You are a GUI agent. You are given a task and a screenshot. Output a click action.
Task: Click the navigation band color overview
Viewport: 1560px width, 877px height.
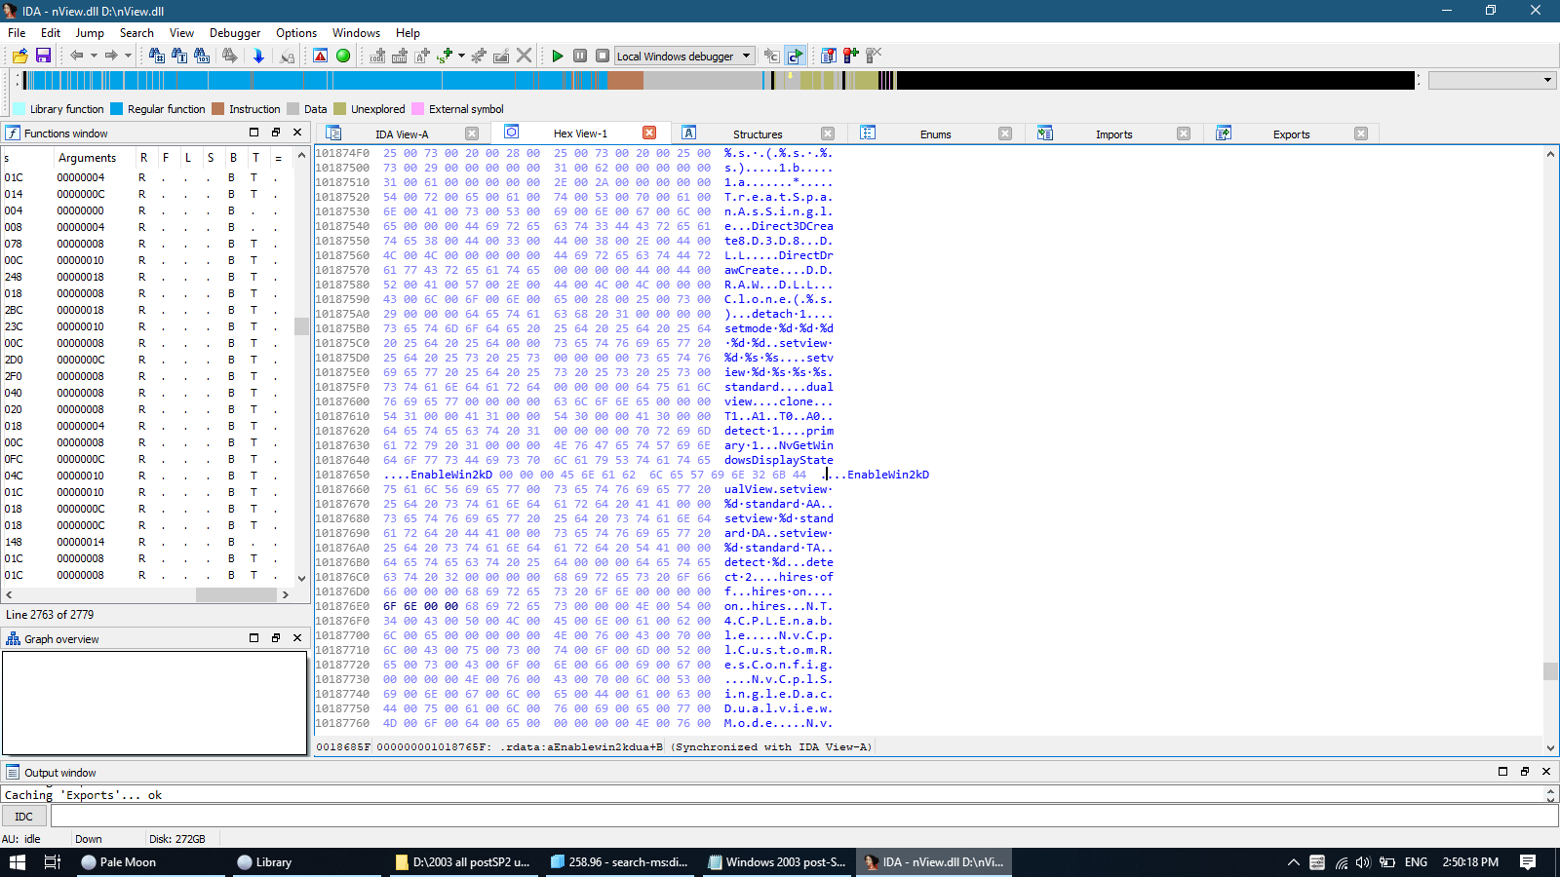click(718, 80)
